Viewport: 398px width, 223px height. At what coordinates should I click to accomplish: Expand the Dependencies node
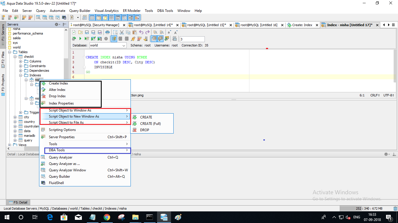click(x=21, y=71)
